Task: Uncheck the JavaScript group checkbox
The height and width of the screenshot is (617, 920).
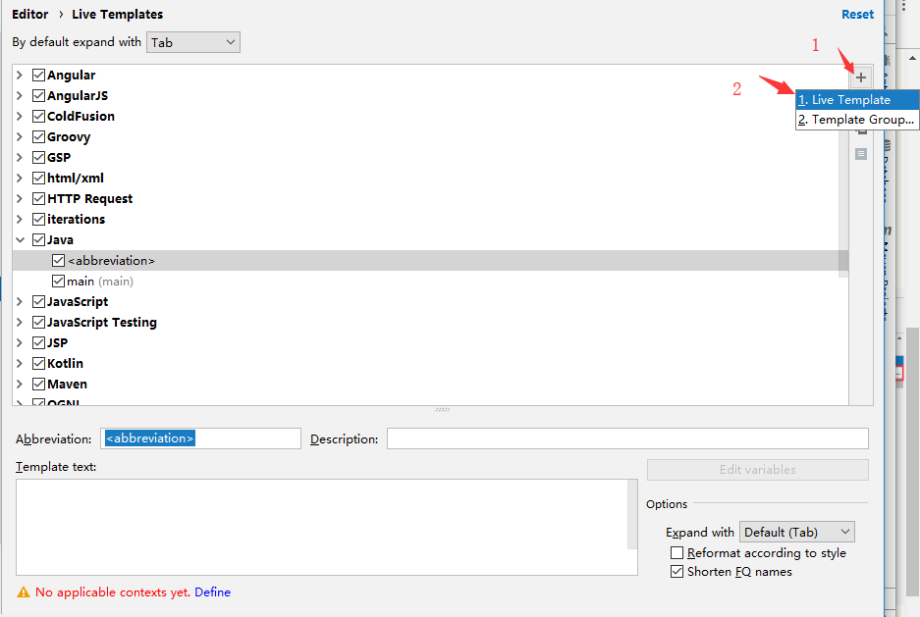Action: click(38, 302)
